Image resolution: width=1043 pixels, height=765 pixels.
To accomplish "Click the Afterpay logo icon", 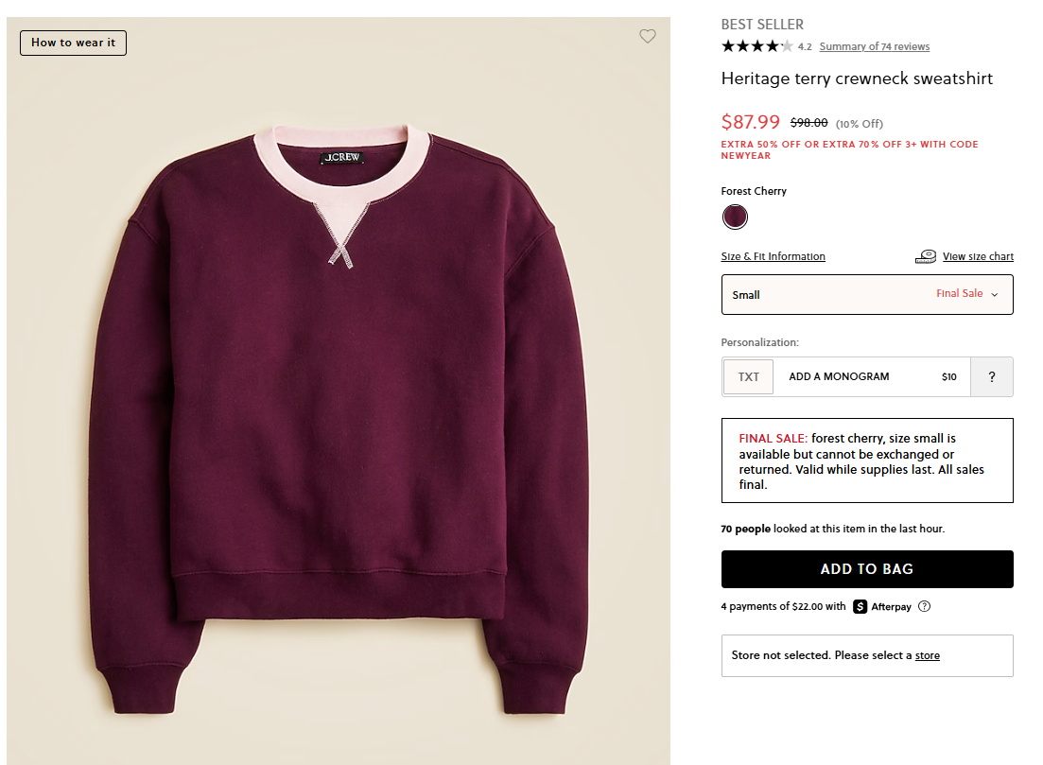I will 860,607.
